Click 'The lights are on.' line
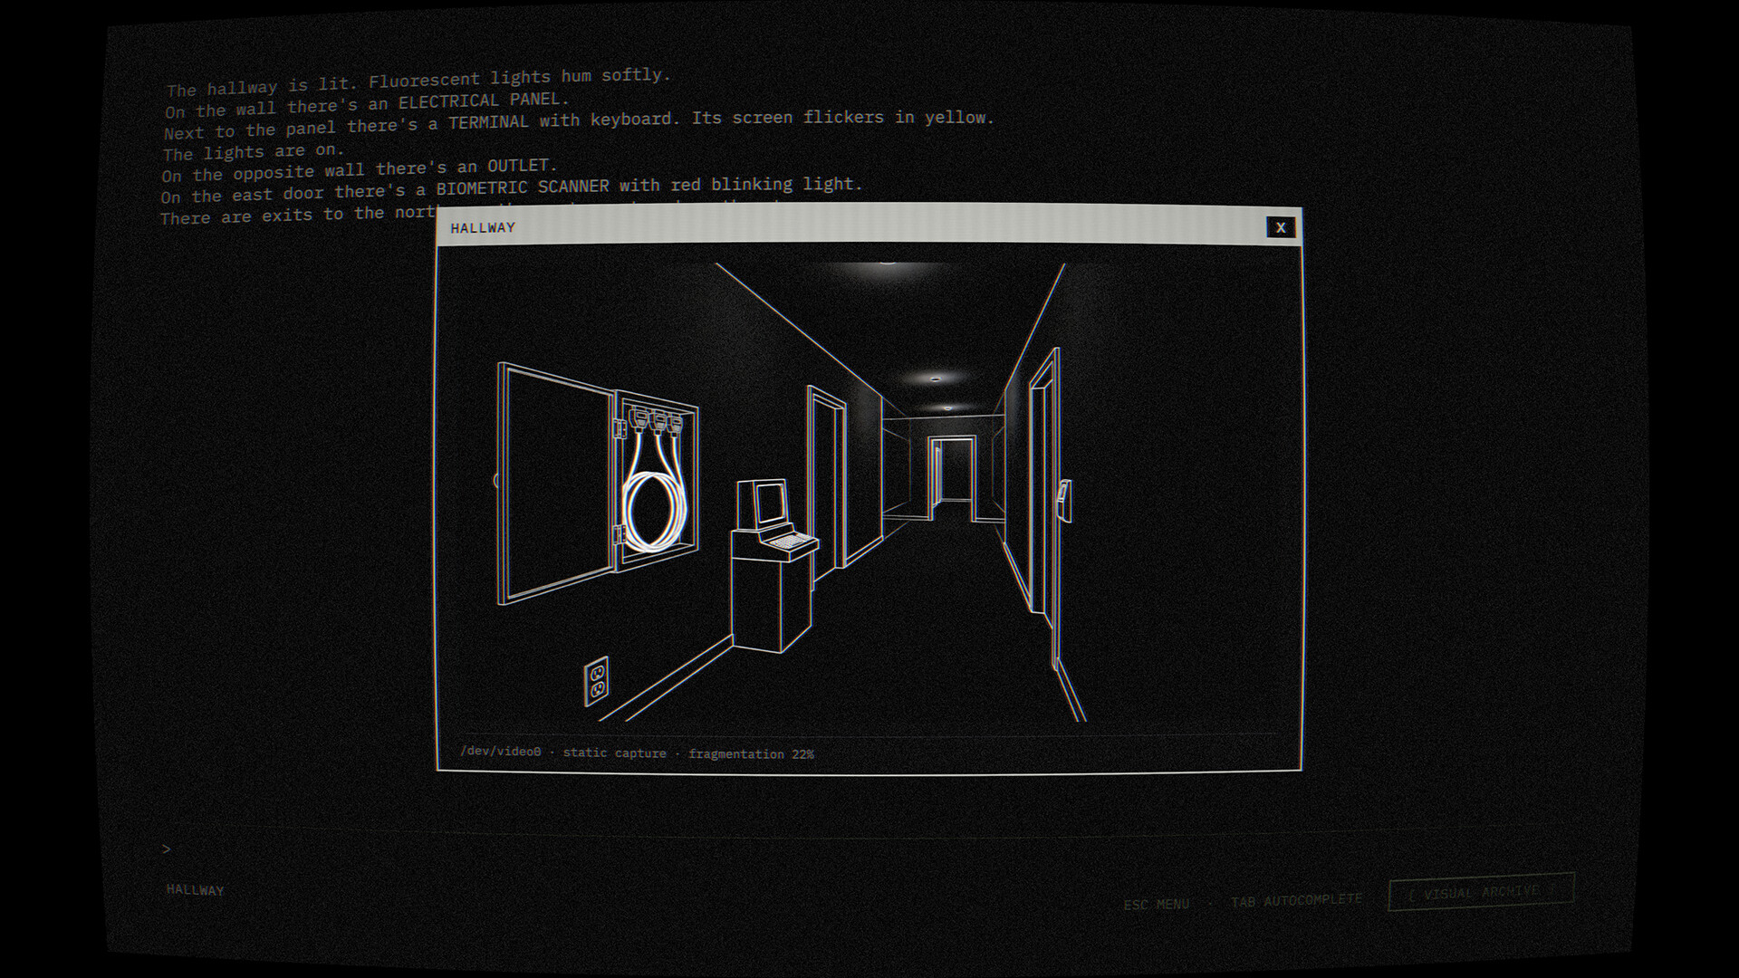The height and width of the screenshot is (978, 1739). click(253, 152)
